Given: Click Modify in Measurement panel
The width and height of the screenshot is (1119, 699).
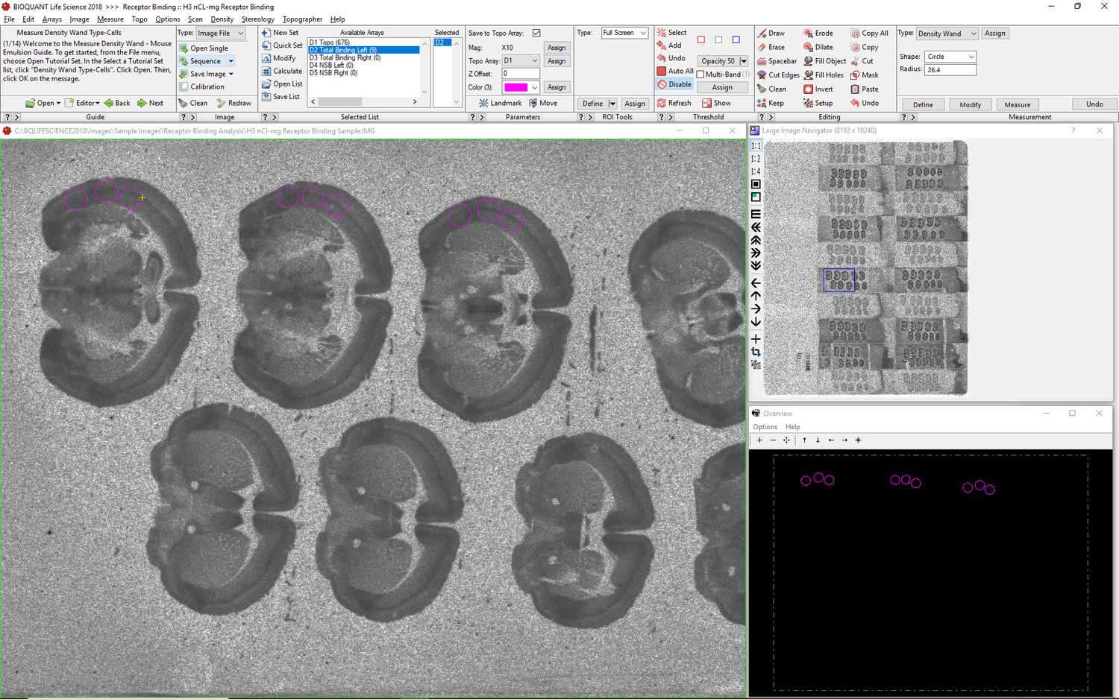Looking at the screenshot, I should click(x=970, y=105).
